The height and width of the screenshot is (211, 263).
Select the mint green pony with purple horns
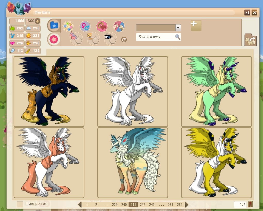click(217, 91)
